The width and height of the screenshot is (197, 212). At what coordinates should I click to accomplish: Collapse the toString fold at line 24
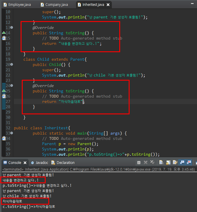(12, 85)
